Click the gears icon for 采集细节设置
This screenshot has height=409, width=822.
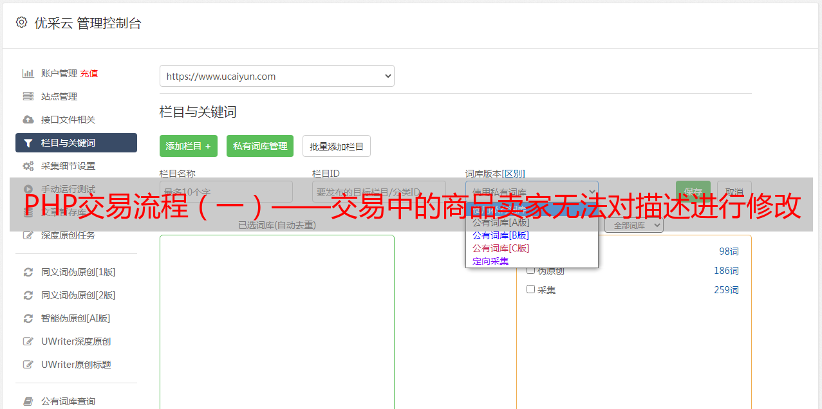(28, 166)
